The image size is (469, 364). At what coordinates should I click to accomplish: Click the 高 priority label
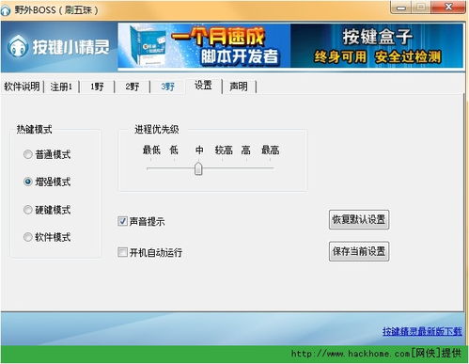[x=246, y=150]
